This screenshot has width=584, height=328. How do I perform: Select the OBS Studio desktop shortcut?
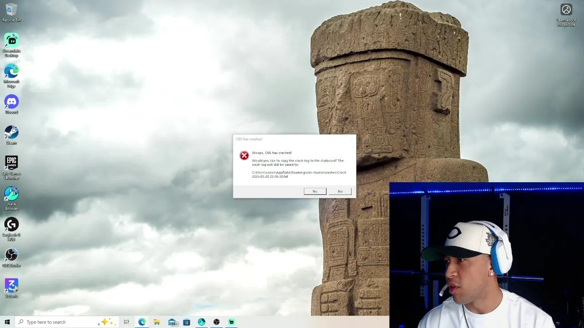(x=11, y=257)
